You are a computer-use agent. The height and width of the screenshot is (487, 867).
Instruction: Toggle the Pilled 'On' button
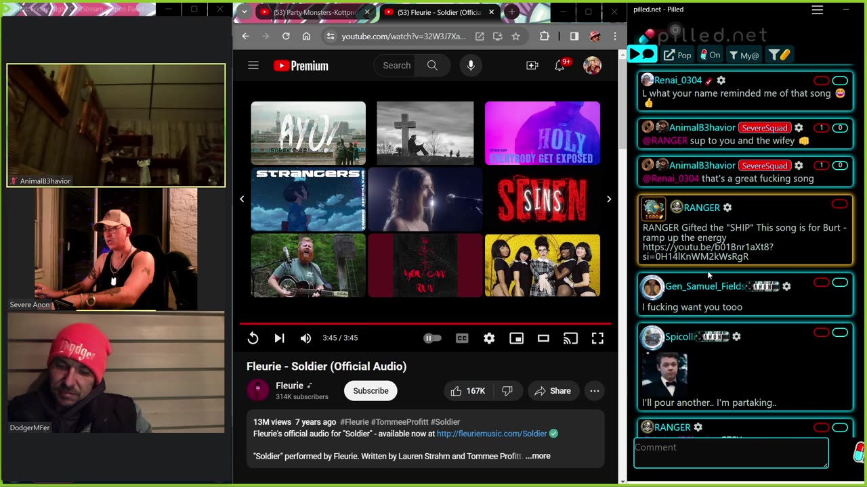(x=711, y=55)
